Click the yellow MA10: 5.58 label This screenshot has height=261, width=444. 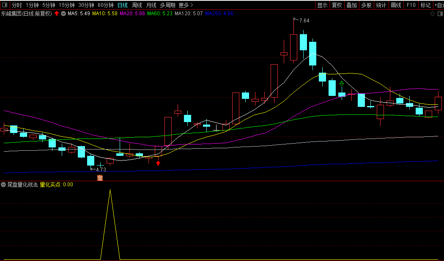click(105, 13)
